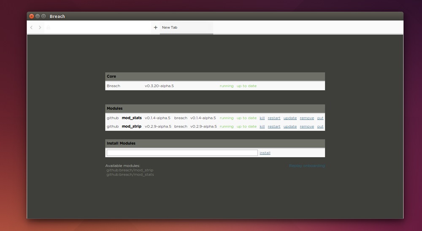
Task: Go forward with the right arrow icon
Action: coord(40,27)
